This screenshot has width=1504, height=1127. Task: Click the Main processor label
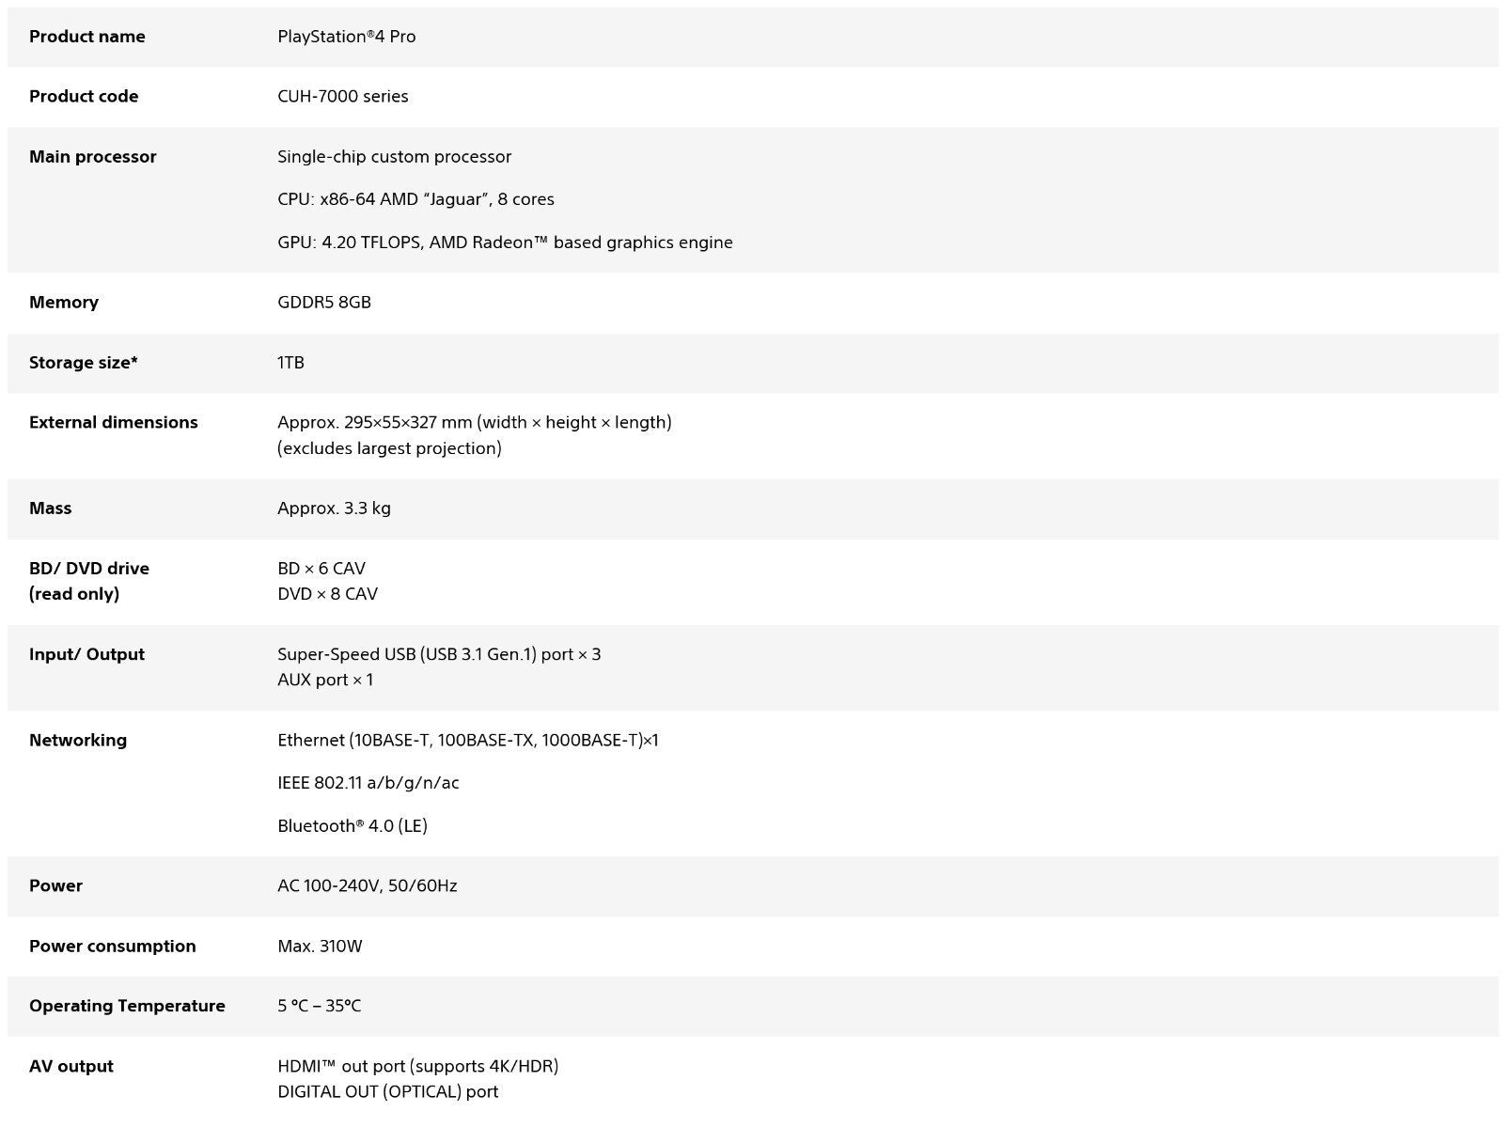pos(92,156)
